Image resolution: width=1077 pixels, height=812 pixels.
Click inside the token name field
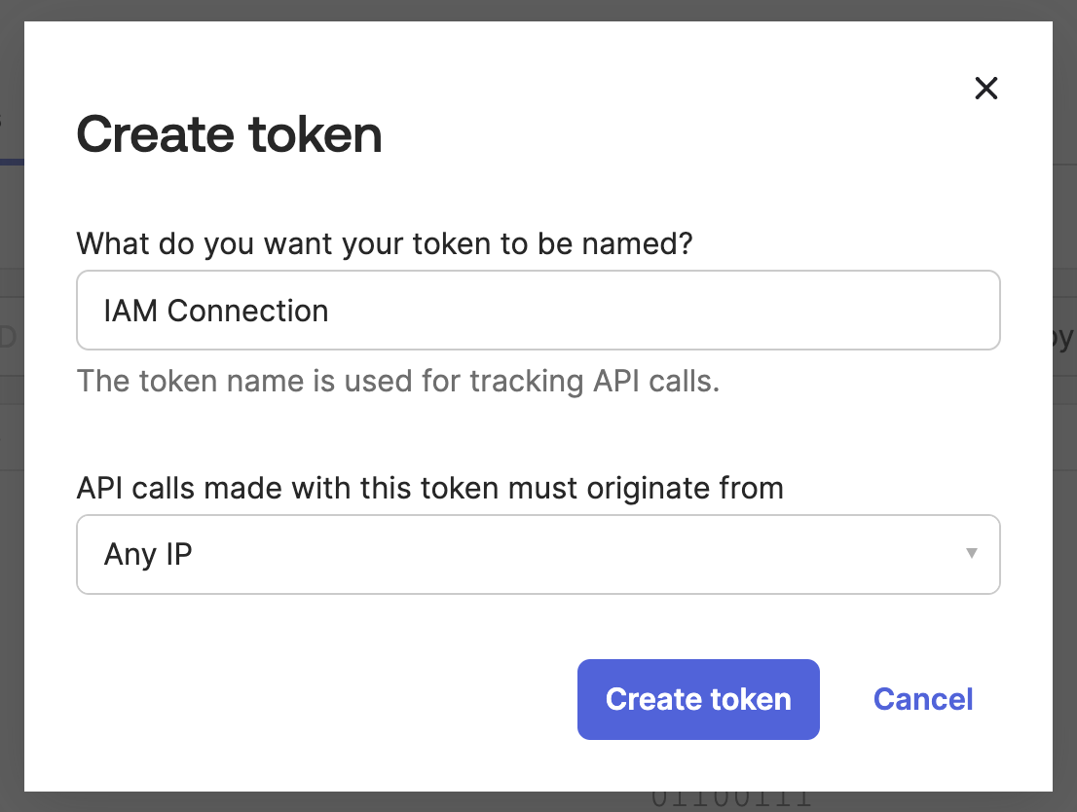[x=536, y=310]
